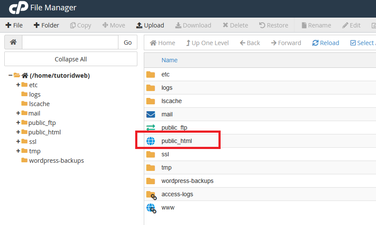Open the Upload tool
The width and height of the screenshot is (376, 225).
coord(150,25)
